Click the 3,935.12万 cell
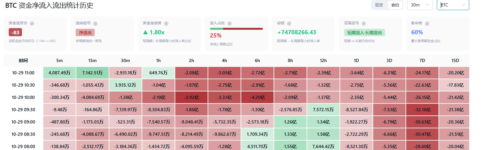The height and width of the screenshot is (150, 487). point(125,85)
